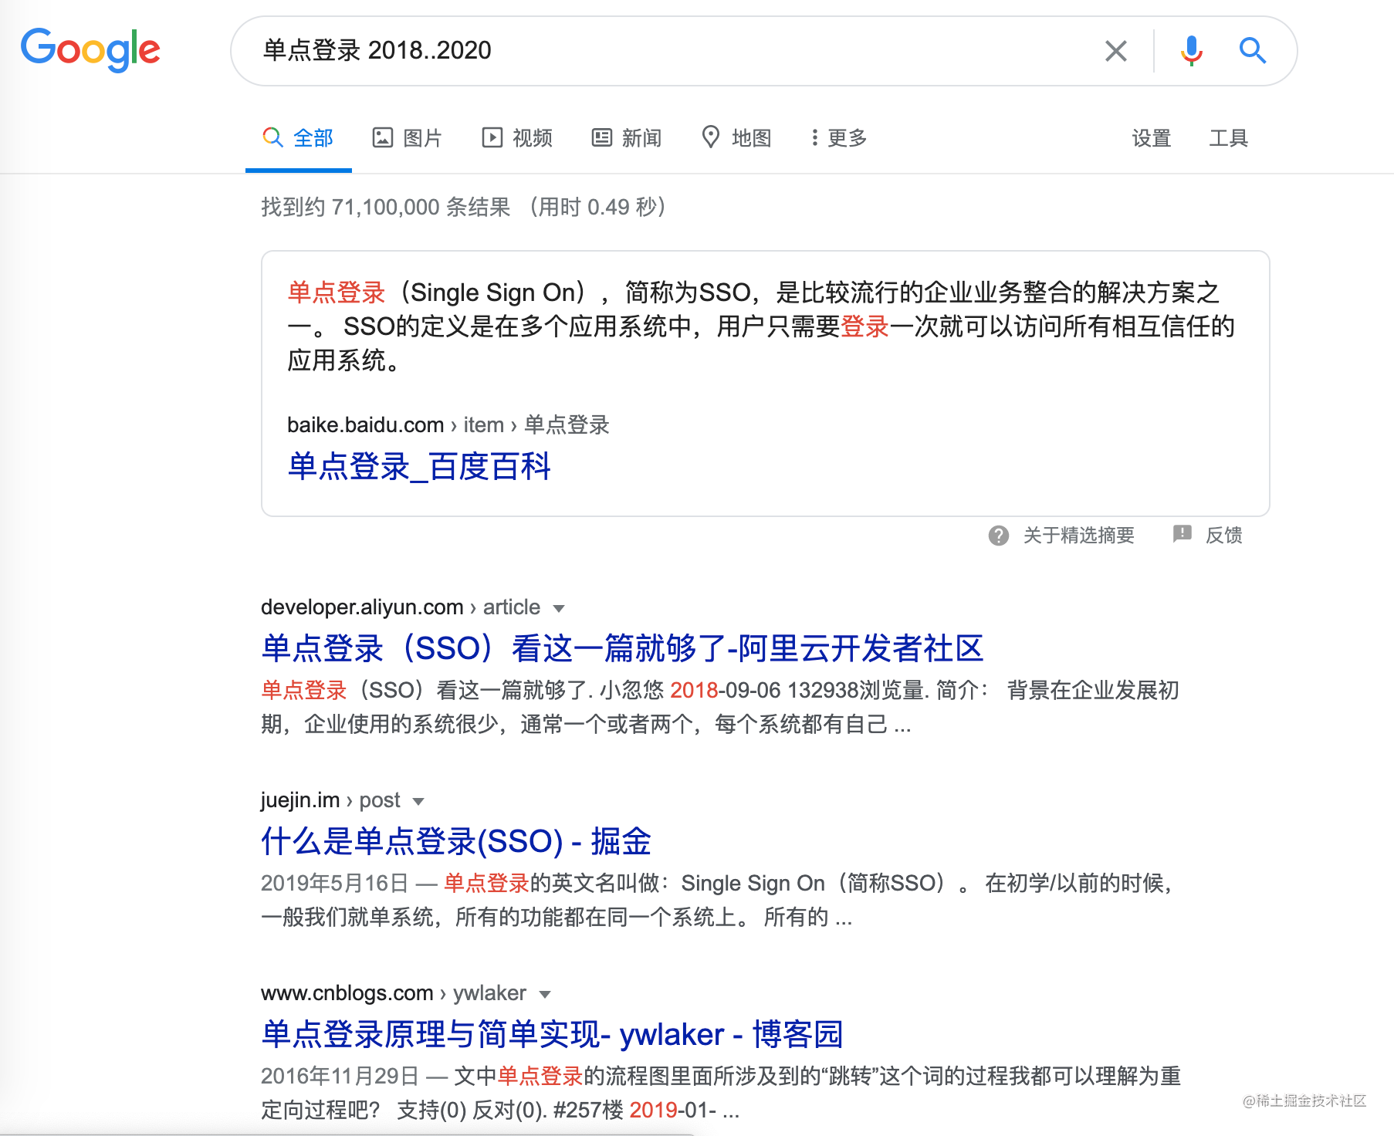Screen dimensions: 1394x1136
Task: Open 工具 search tools
Action: [x=1228, y=138]
